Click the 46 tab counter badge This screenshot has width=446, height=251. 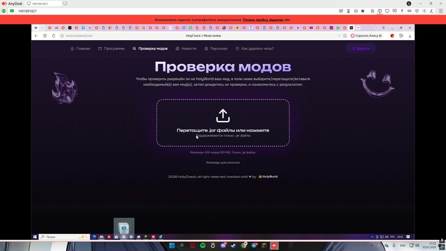tap(36, 28)
